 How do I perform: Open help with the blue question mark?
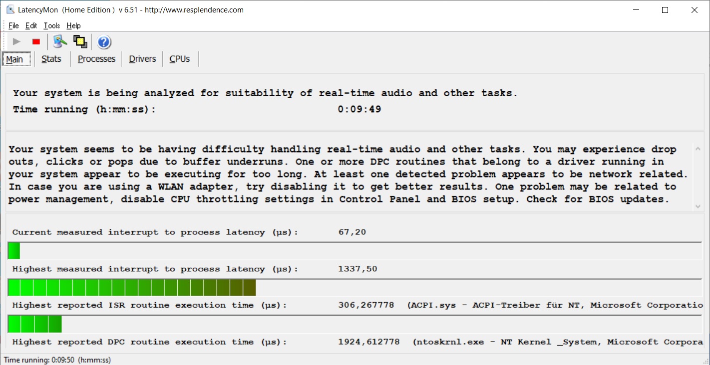[104, 42]
